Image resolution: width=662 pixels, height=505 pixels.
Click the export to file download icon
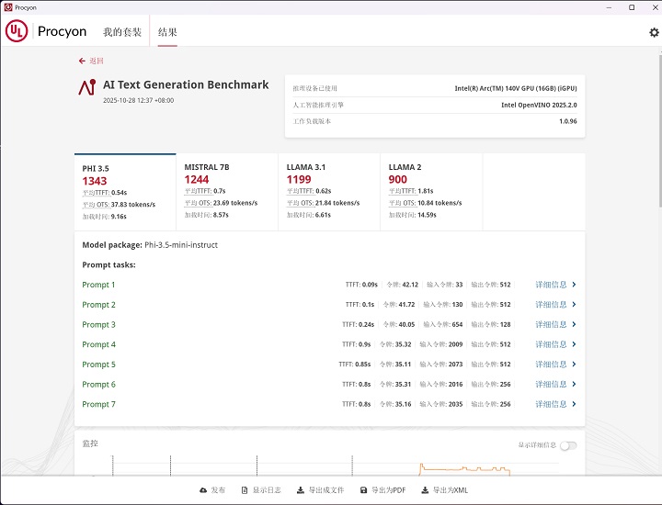pyautogui.click(x=300, y=489)
